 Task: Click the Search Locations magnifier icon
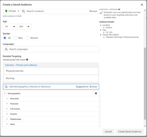coord(23,11)
